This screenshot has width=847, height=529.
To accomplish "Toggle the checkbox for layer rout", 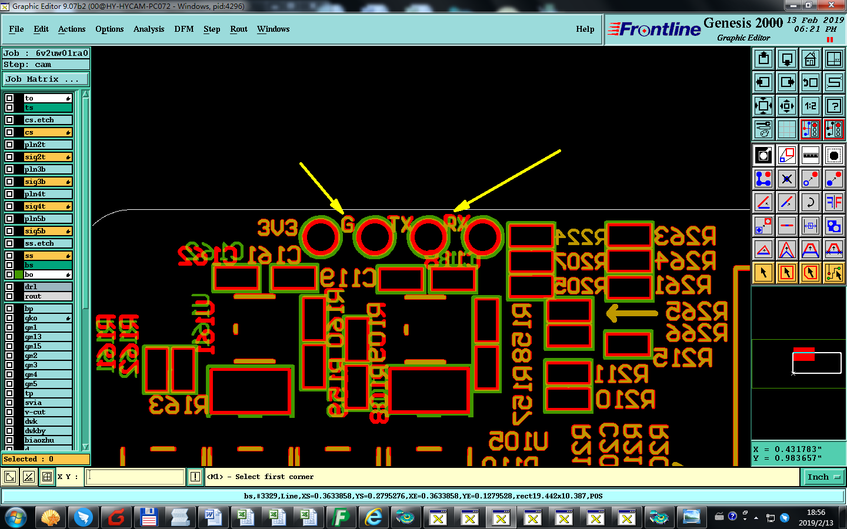I will (9, 296).
